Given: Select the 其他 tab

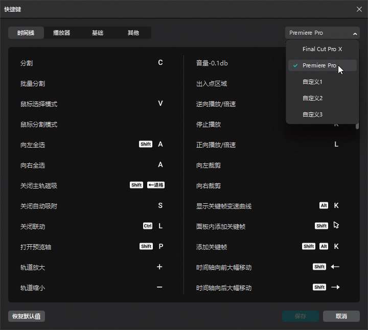Looking at the screenshot, I should pos(133,33).
